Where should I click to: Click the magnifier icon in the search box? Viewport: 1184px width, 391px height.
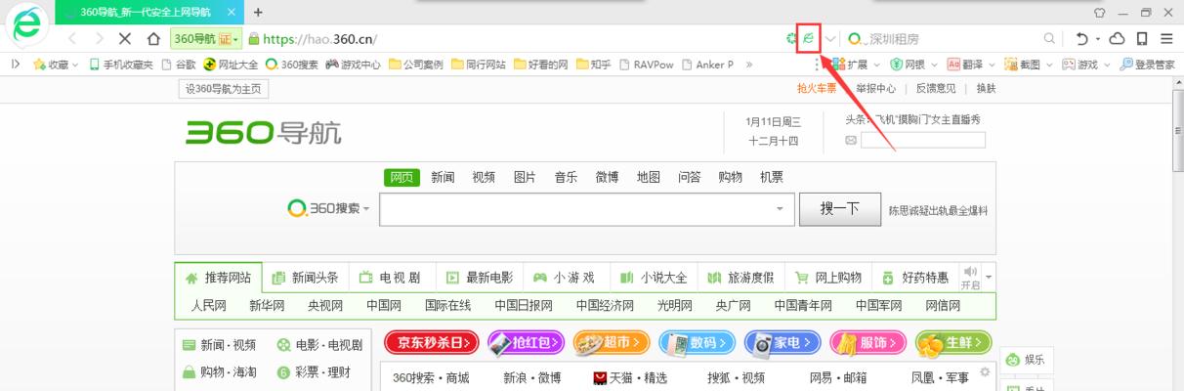click(1050, 39)
